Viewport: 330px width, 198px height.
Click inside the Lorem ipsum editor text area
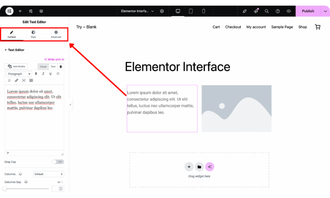pyautogui.click(x=34, y=117)
